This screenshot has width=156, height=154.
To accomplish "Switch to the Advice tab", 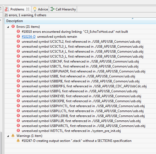I will pos(40,9).
